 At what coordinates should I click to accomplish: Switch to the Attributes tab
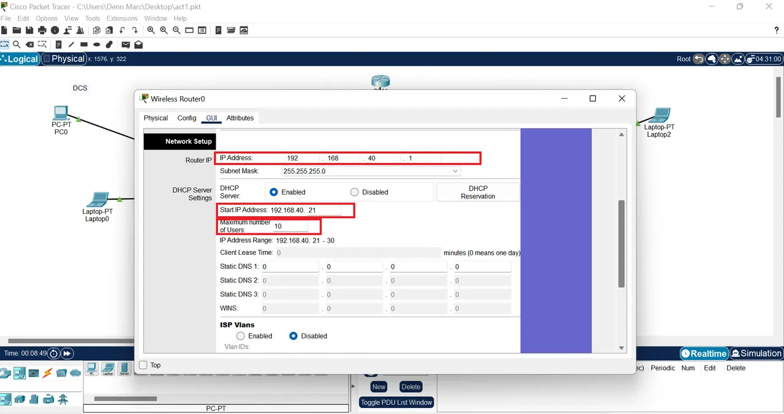(240, 118)
